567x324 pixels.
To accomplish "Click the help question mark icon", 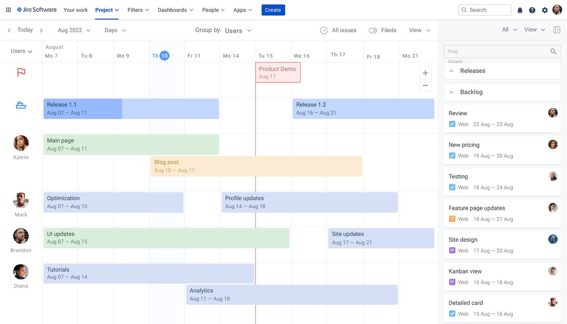I will coord(532,10).
